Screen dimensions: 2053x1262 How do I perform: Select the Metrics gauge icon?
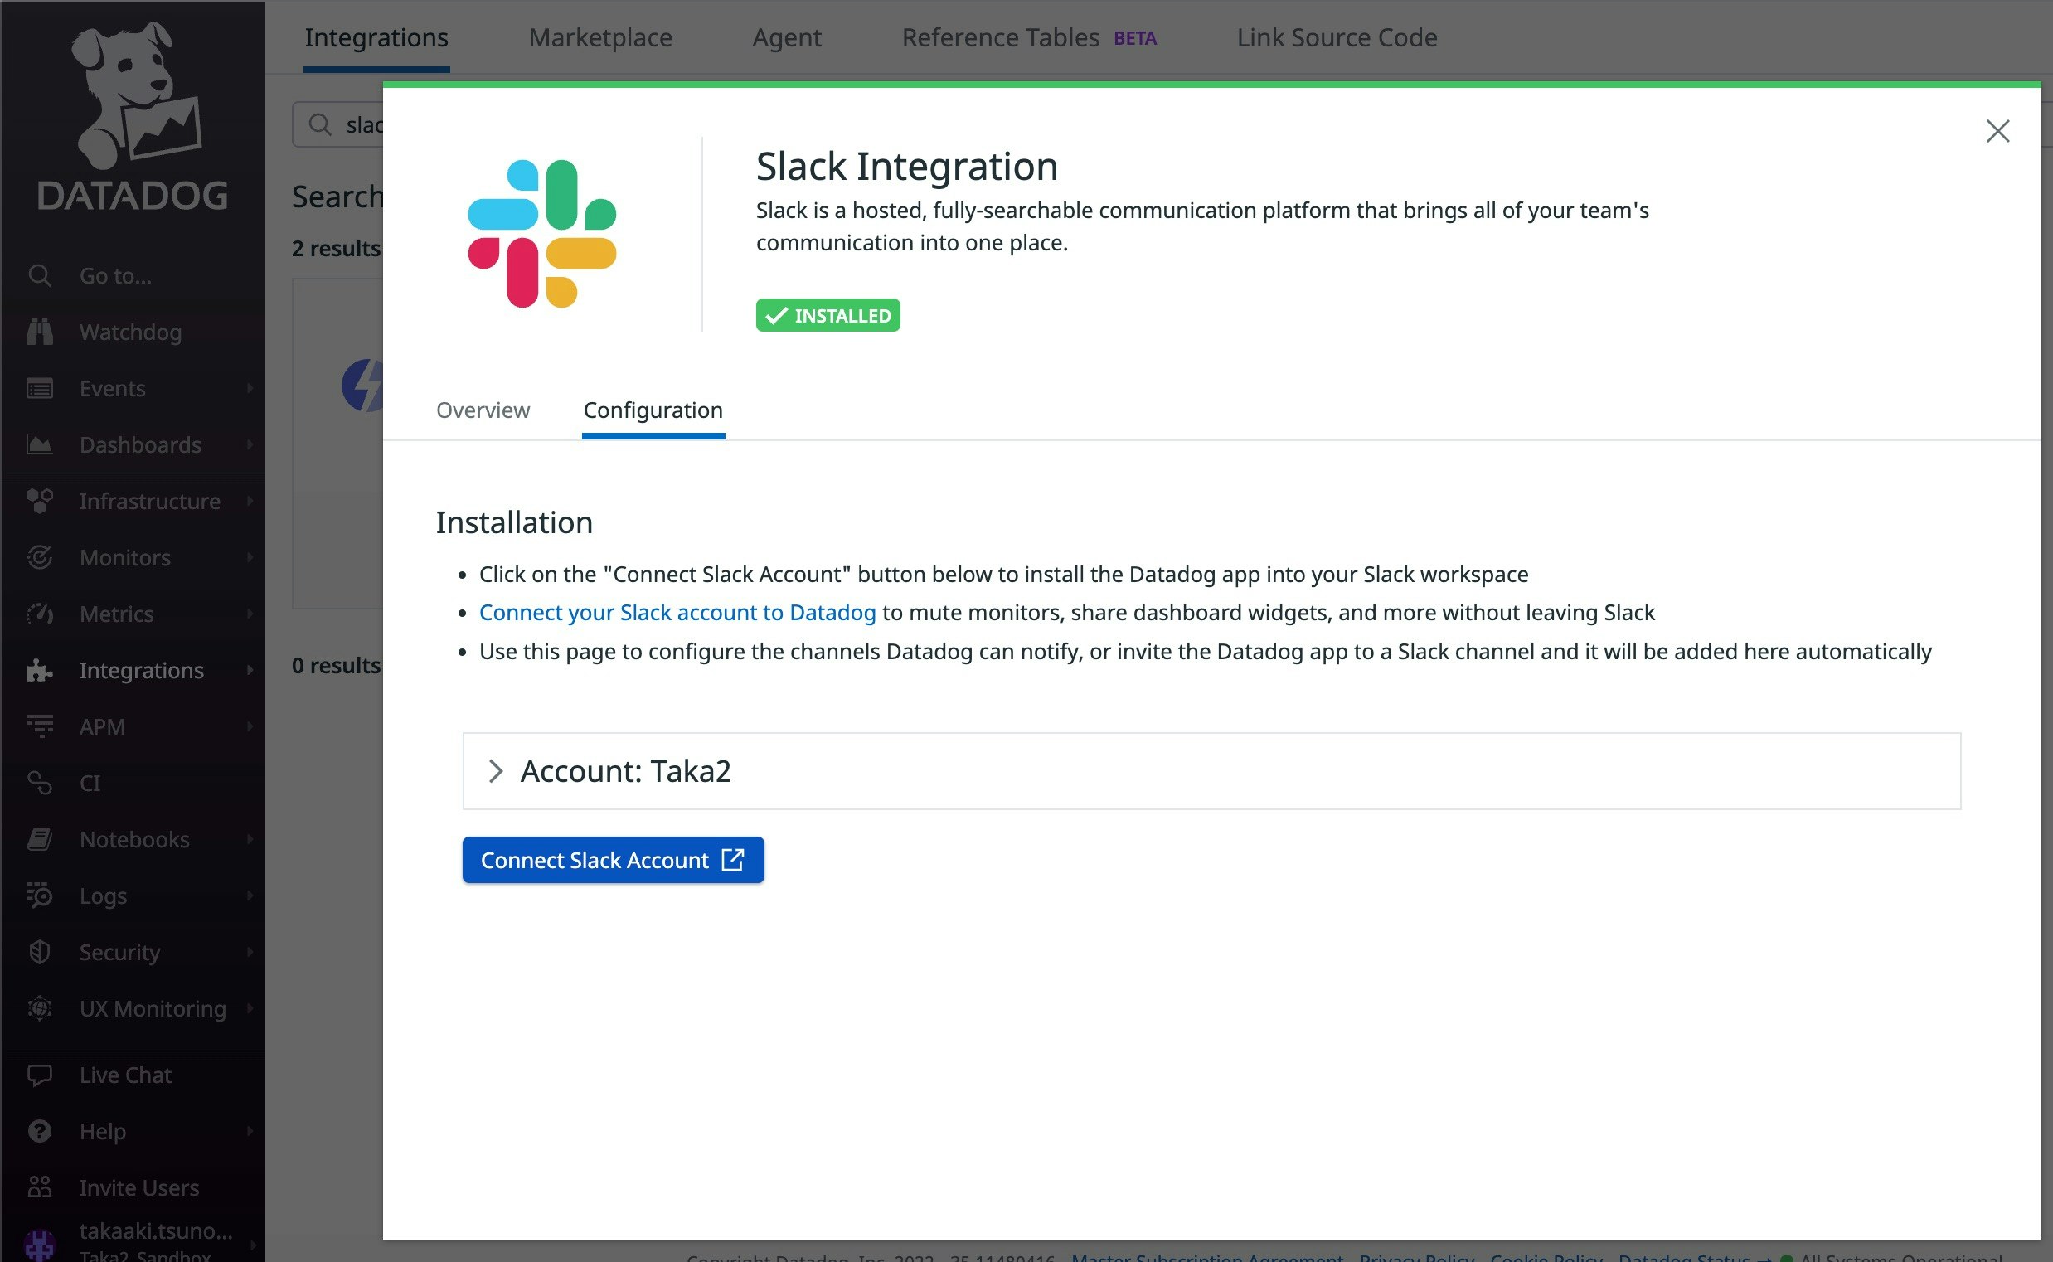[x=39, y=614]
